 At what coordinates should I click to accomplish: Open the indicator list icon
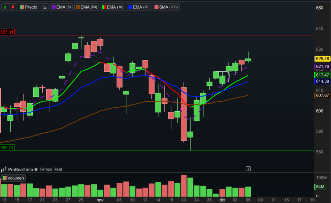pos(45,7)
